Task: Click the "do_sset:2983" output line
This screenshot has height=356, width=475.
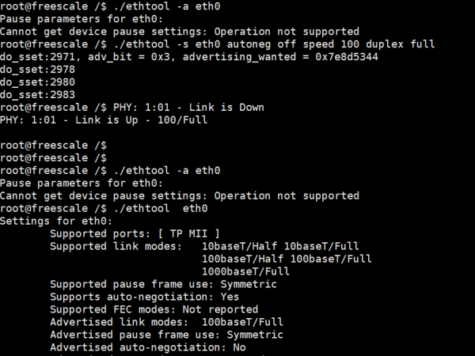Action: [38, 94]
